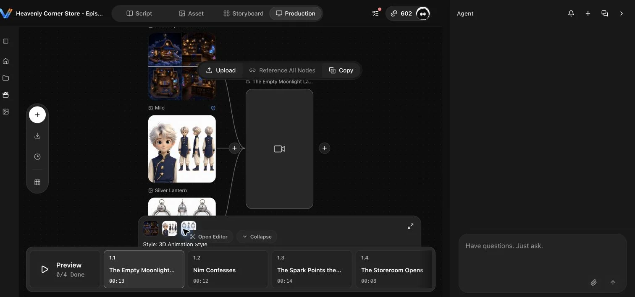
Task: Click project title 'Heavenly Corner Store - Epis...'
Action: (59, 13)
